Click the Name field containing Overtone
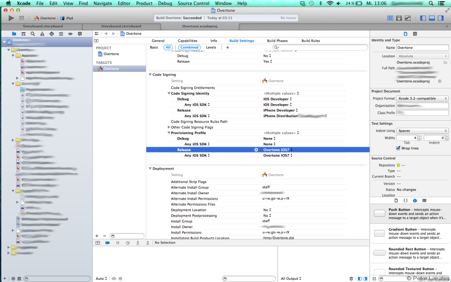Screen dimensions: 451x282 point(422,48)
